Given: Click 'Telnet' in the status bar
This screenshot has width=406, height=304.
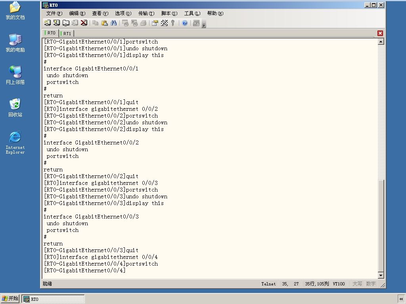Looking at the screenshot, I should tap(268, 284).
